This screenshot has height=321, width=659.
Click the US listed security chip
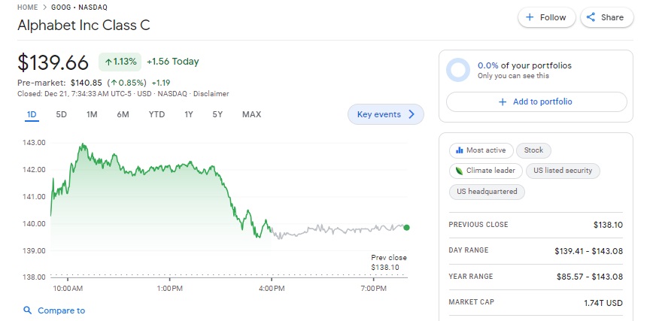click(563, 171)
